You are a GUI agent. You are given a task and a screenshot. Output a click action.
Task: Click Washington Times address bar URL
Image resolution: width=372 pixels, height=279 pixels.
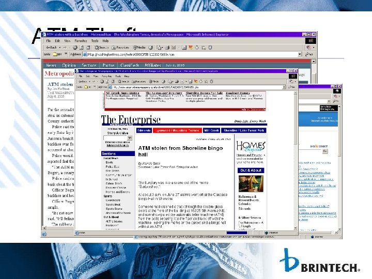[x=131, y=54]
